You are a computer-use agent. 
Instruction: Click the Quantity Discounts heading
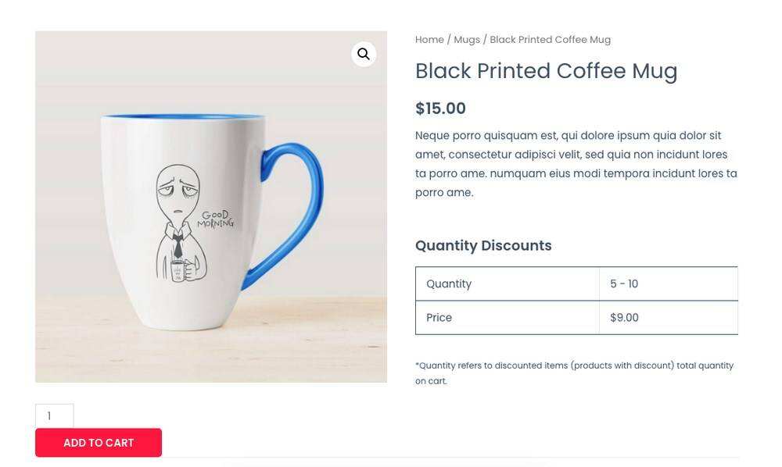483,246
